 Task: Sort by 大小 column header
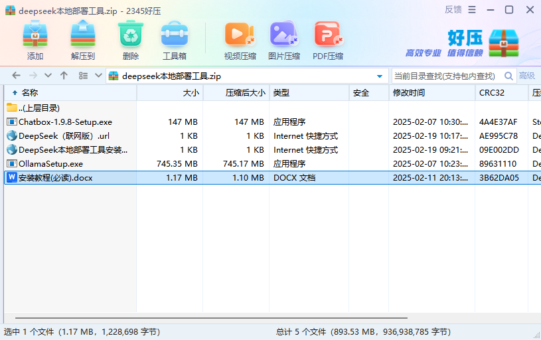coord(170,93)
